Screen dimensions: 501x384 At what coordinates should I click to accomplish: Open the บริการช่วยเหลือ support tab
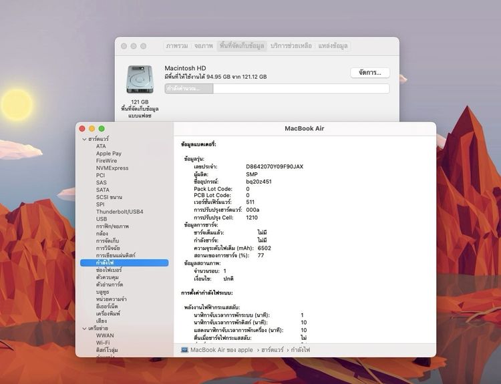(x=291, y=45)
